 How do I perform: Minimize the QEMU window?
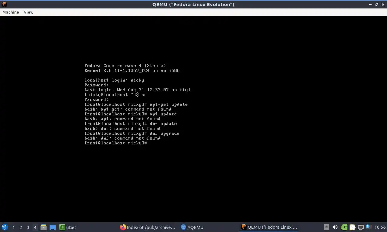tap(371, 5)
